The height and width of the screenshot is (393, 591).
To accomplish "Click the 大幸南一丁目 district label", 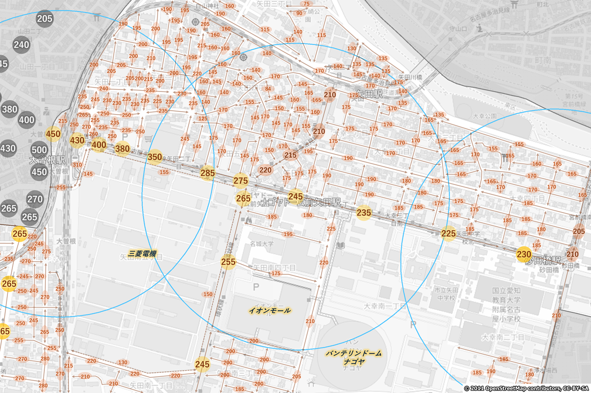I will click(x=385, y=305).
